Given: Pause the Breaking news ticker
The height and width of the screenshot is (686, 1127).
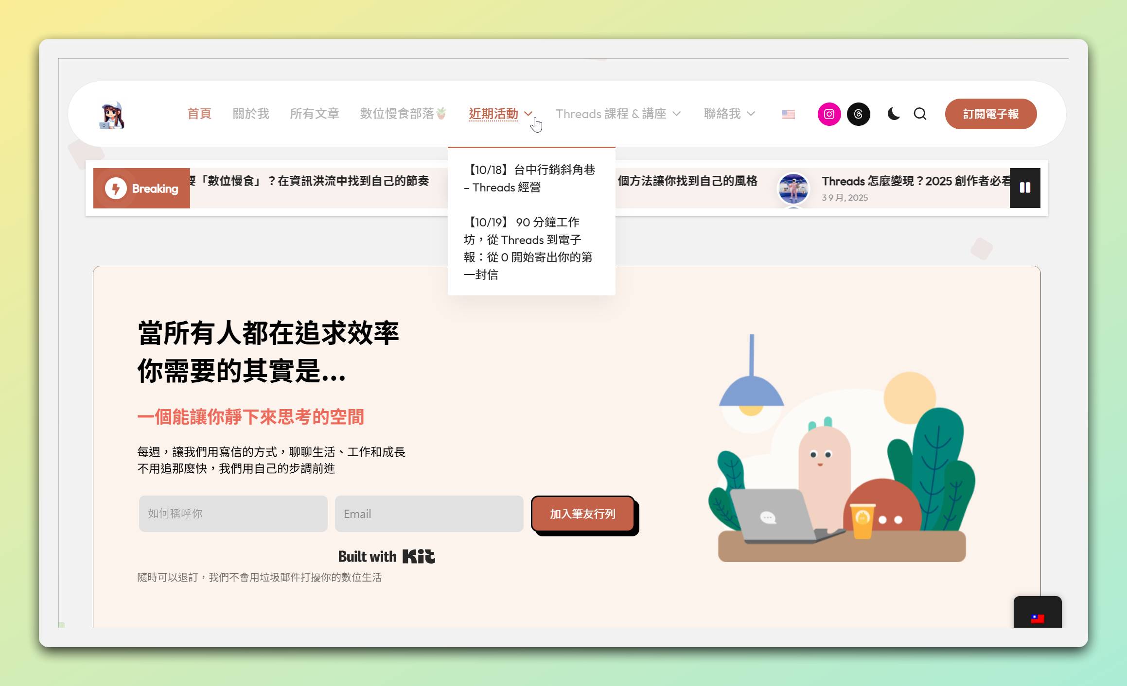Looking at the screenshot, I should coord(1025,188).
